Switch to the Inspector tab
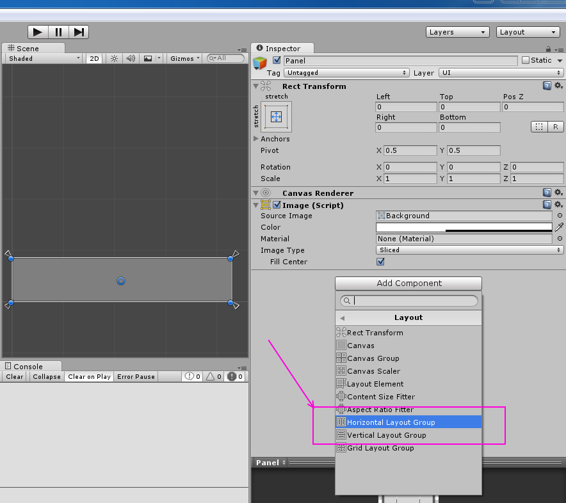Image resolution: width=566 pixels, height=503 pixels. pos(282,49)
